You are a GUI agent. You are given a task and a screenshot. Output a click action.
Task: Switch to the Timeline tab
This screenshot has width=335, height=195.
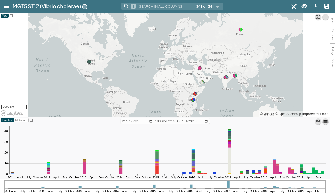point(7,120)
